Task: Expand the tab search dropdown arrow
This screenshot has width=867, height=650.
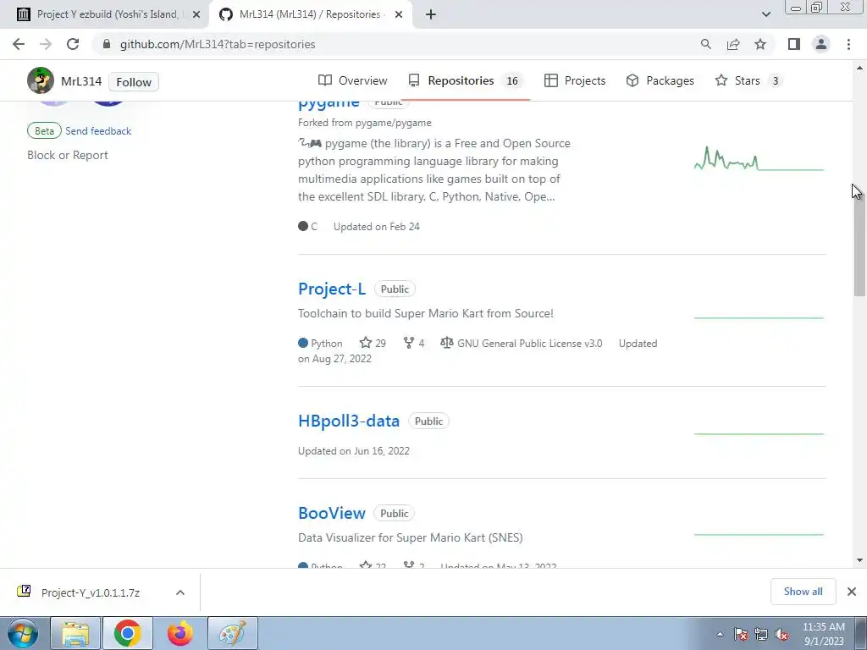Action: pos(765,14)
